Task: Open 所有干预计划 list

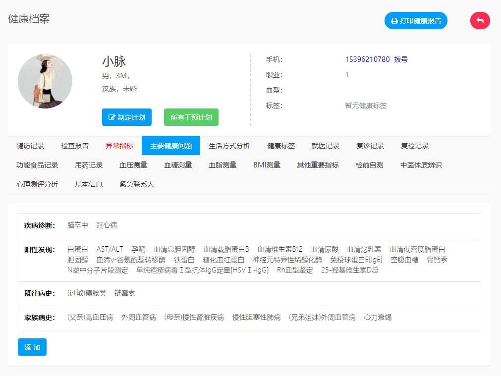Action: [x=191, y=117]
